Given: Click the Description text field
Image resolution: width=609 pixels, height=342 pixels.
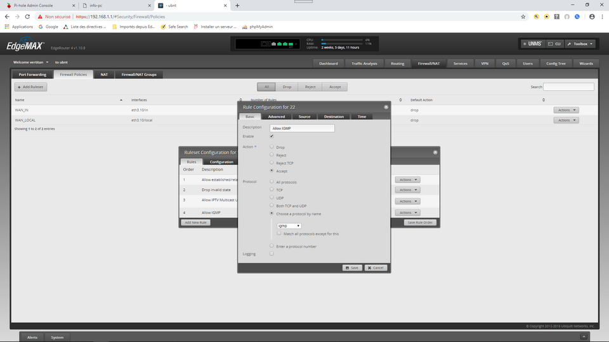Looking at the screenshot, I should point(302,128).
